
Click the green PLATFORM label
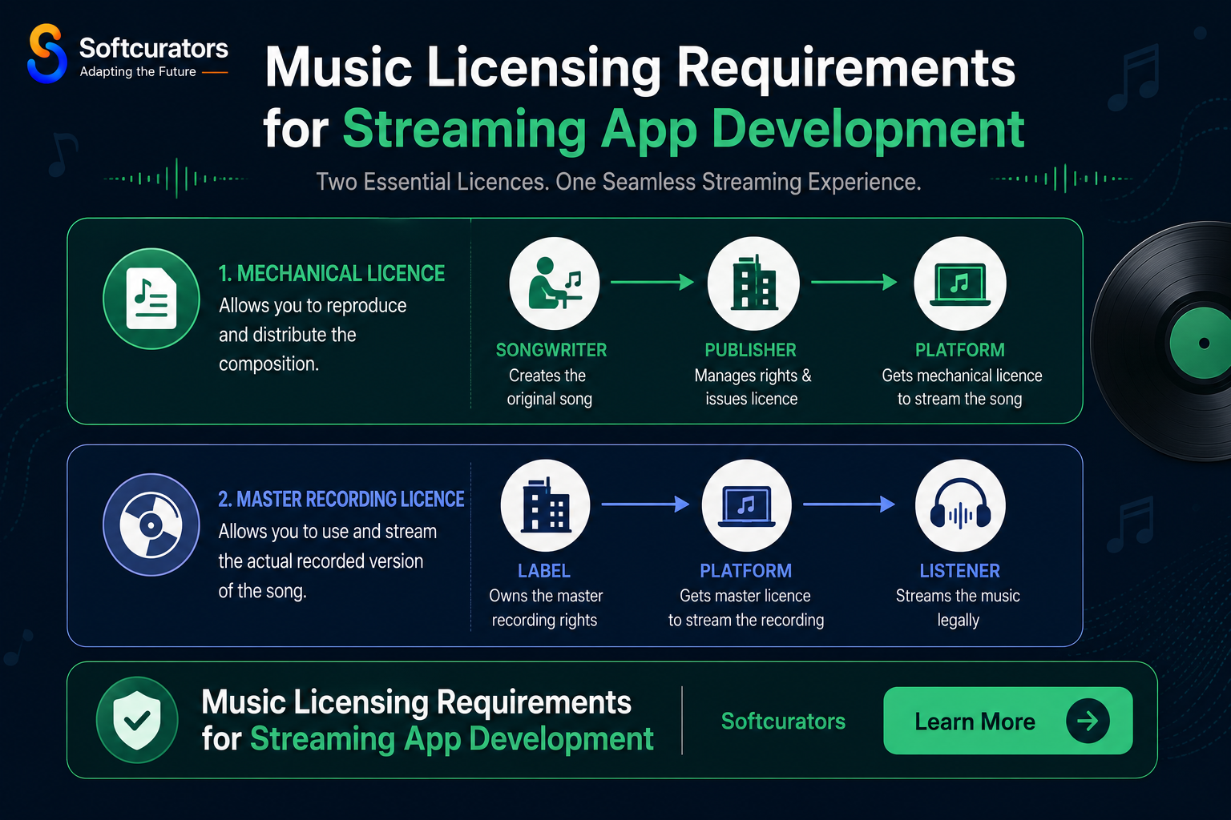[960, 350]
